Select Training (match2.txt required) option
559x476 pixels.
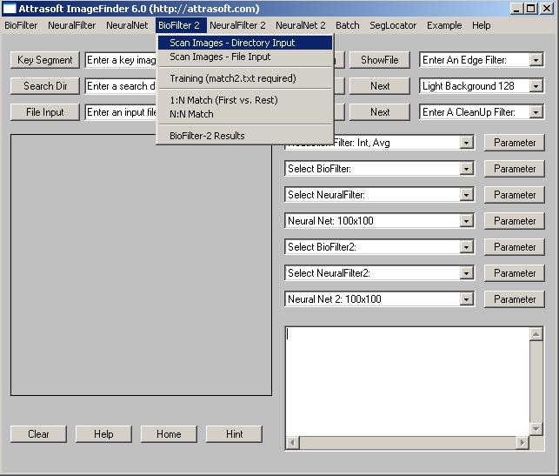click(x=232, y=78)
